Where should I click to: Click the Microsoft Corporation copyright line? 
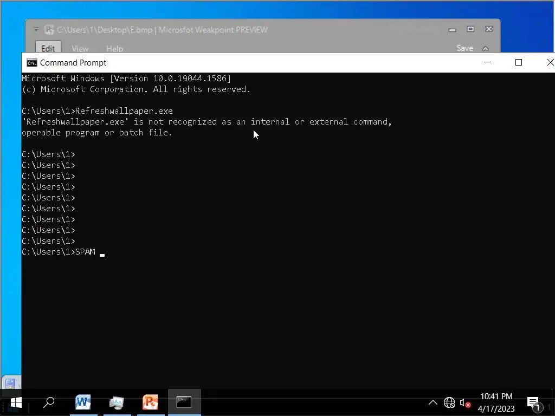coord(136,89)
